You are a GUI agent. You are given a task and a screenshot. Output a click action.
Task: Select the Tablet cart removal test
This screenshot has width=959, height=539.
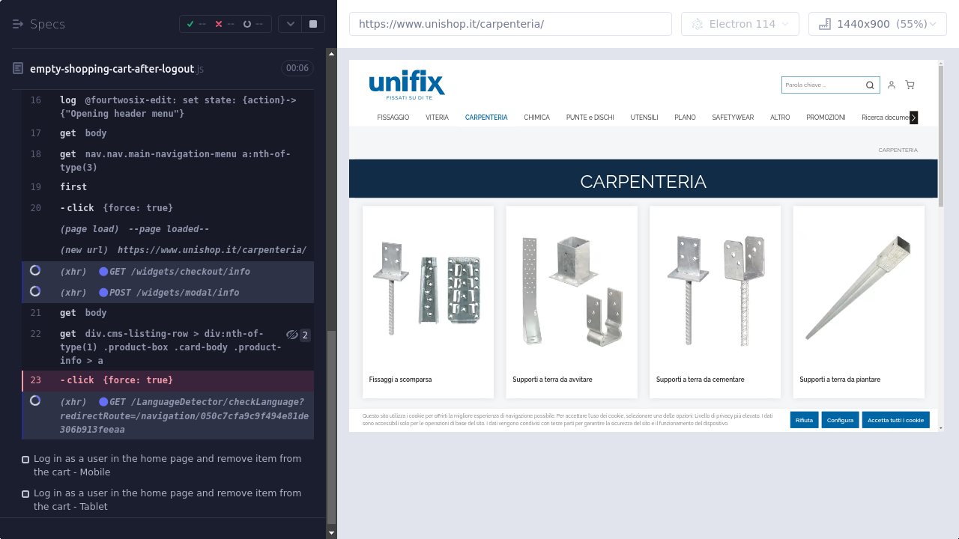[167, 499]
